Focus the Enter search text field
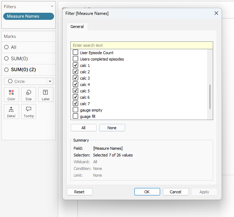The height and width of the screenshot is (217, 234). click(x=141, y=45)
